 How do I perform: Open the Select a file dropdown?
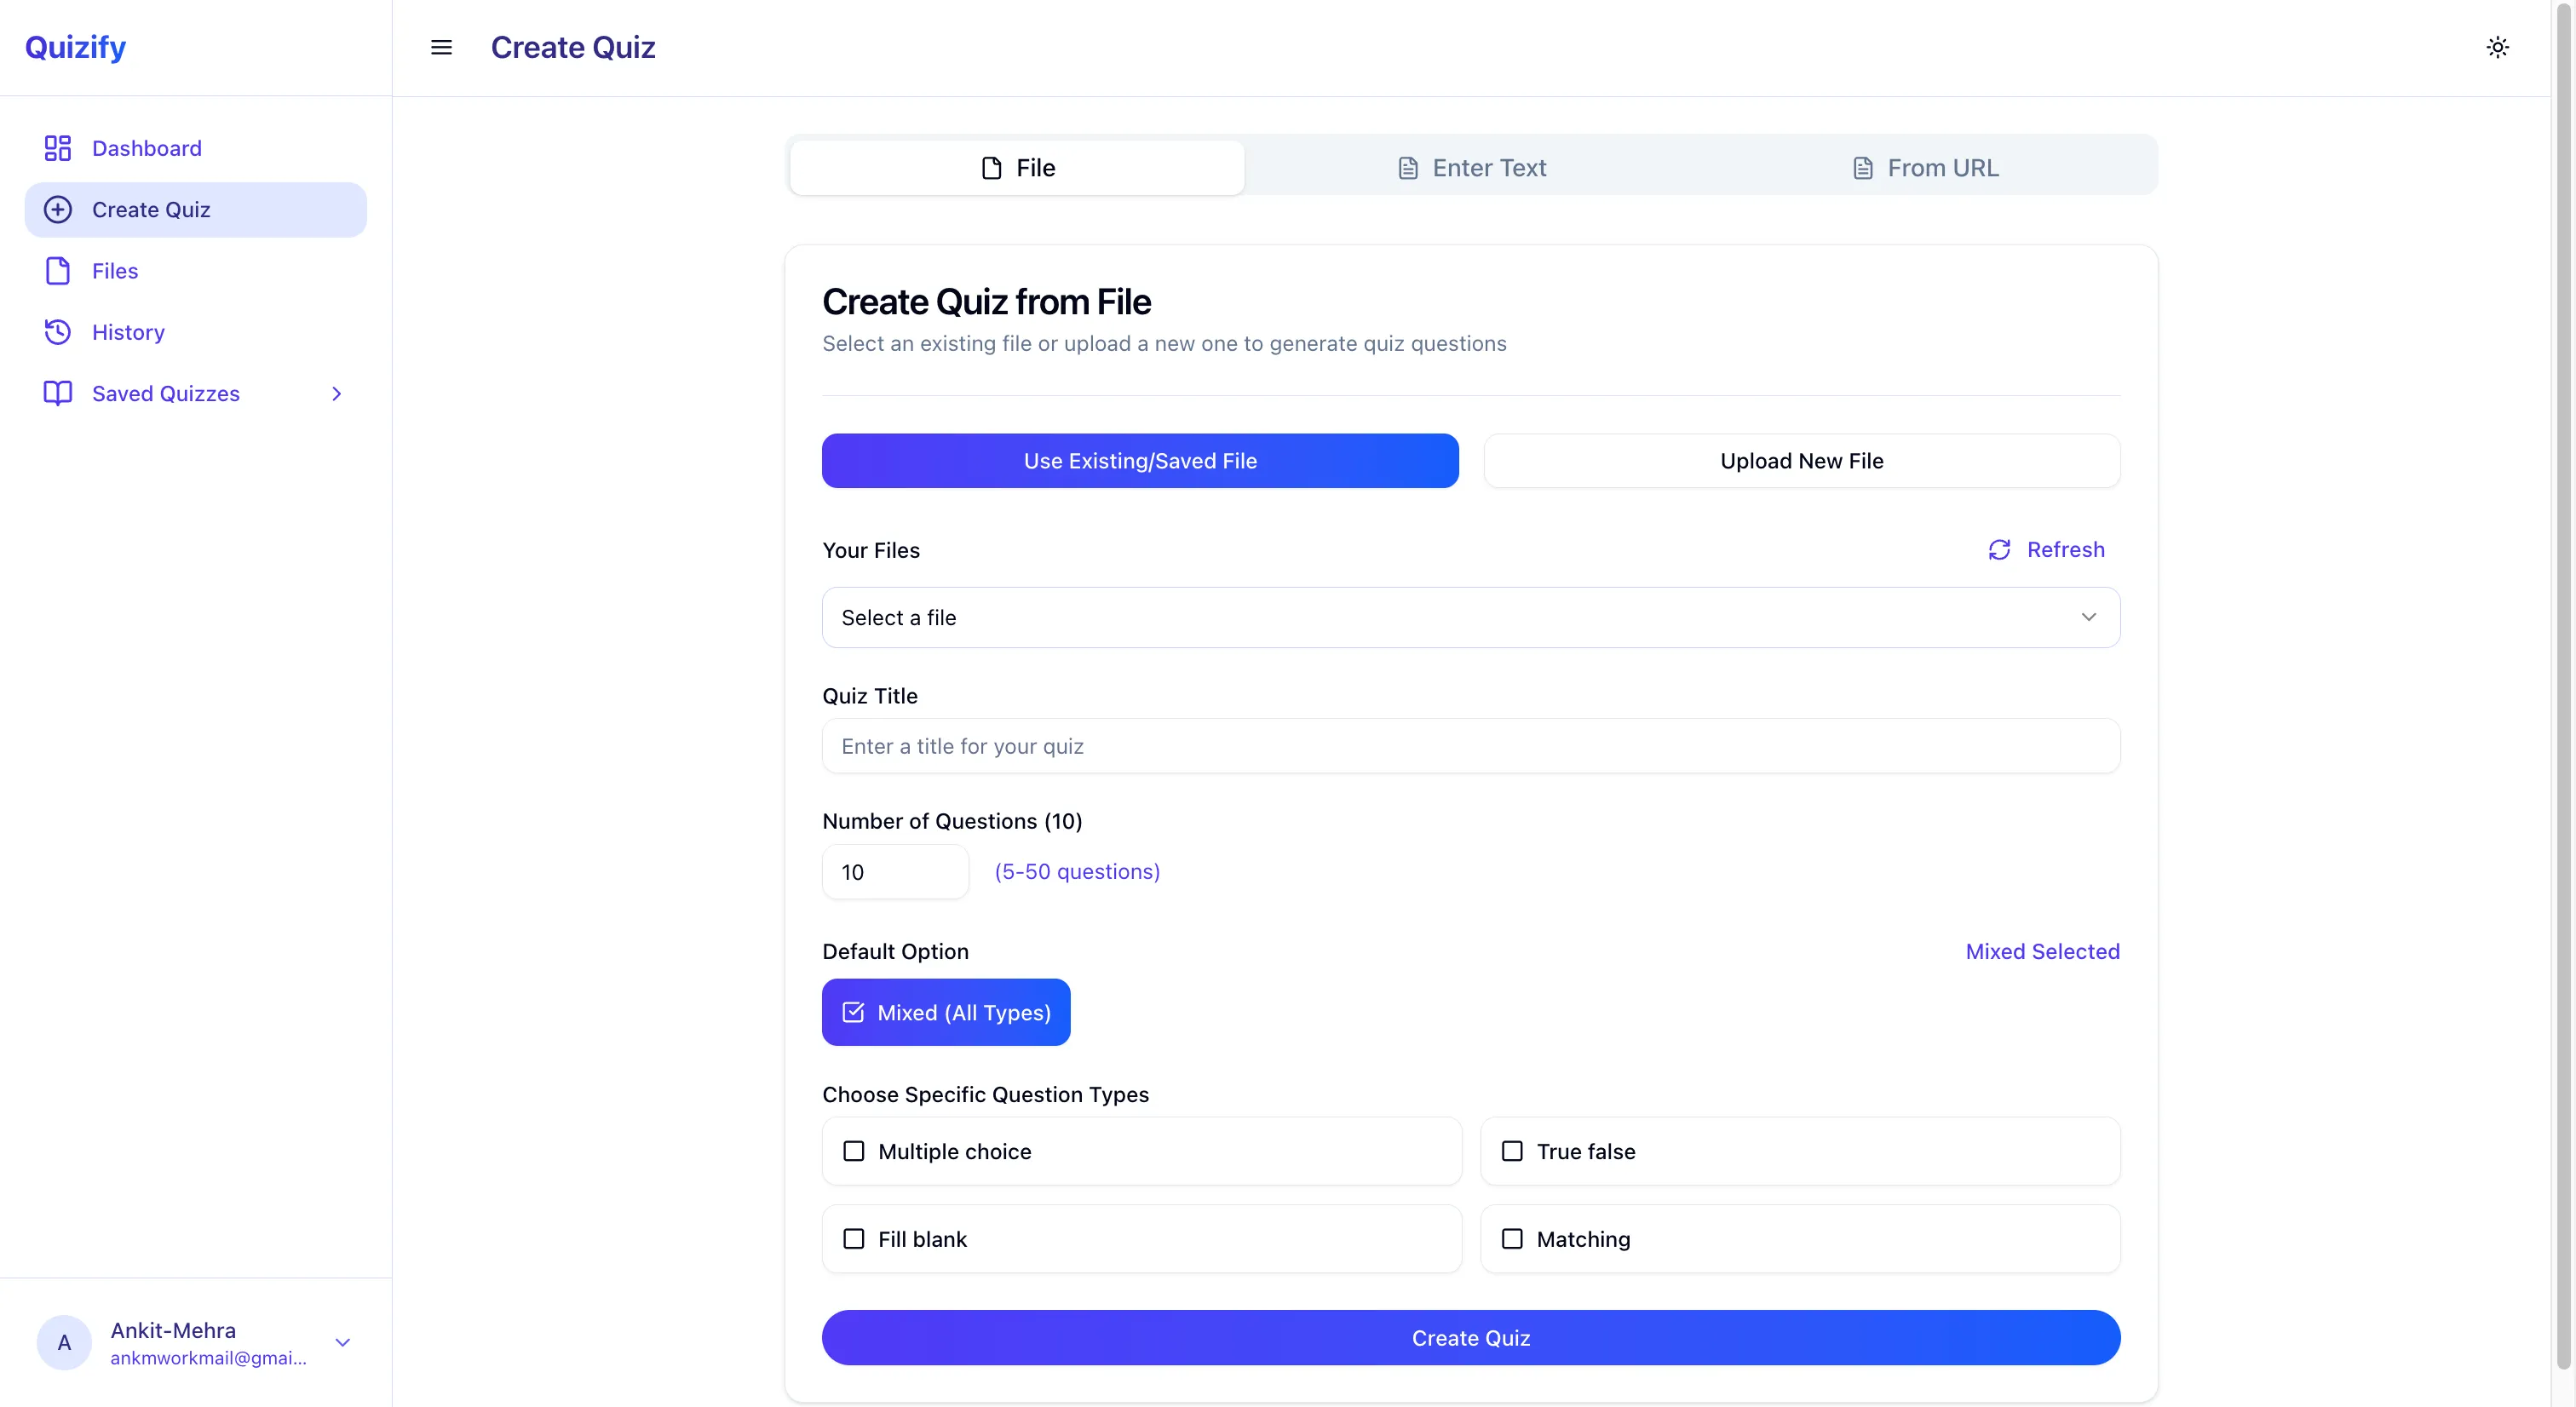coord(1470,617)
